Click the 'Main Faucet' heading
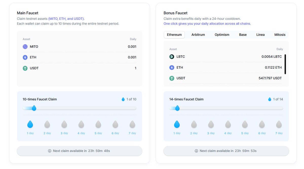The width and height of the screenshot is (304, 169). [28, 13]
